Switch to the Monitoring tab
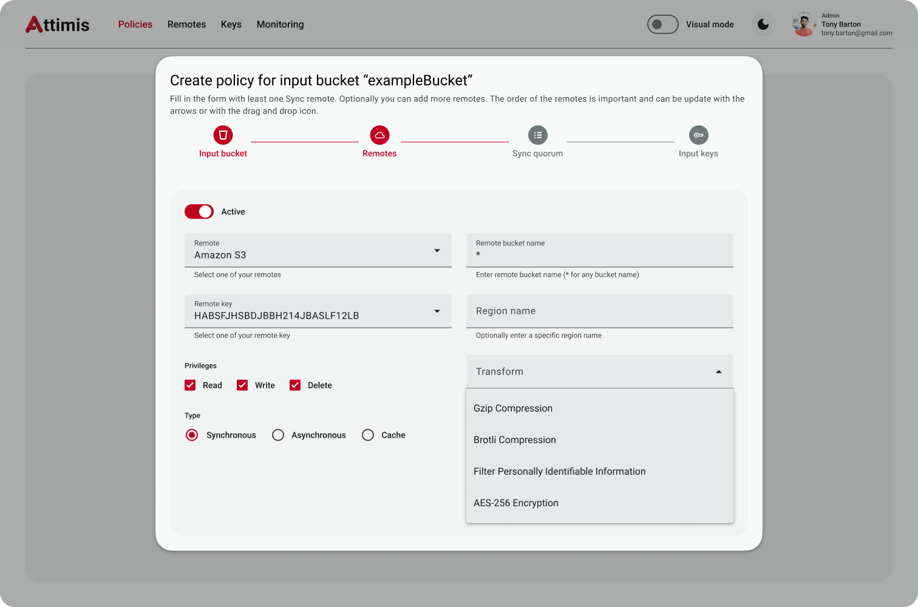Image resolution: width=918 pixels, height=607 pixels. [280, 25]
